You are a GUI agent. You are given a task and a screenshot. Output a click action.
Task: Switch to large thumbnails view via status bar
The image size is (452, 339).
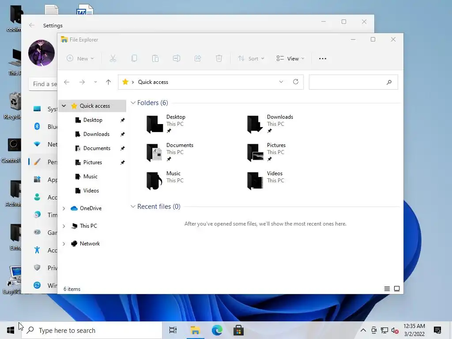pyautogui.click(x=397, y=289)
